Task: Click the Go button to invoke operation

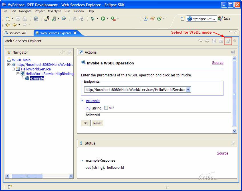Action: click(x=86, y=123)
